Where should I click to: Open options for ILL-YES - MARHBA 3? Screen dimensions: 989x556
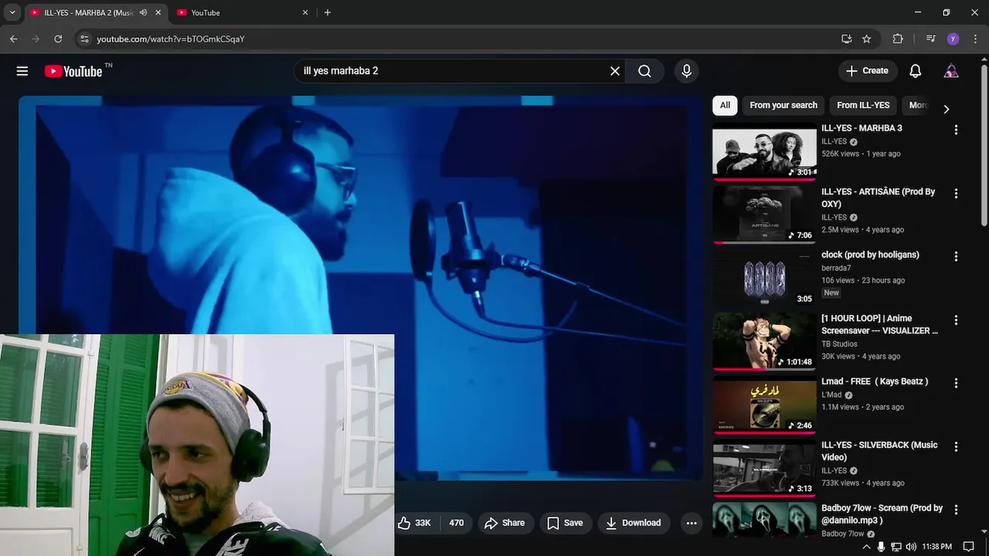[x=956, y=130]
